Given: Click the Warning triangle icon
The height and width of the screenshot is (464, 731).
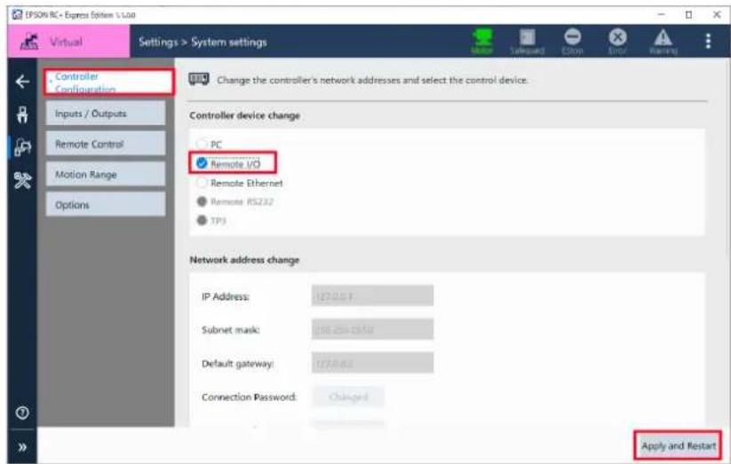Looking at the screenshot, I should (x=663, y=42).
